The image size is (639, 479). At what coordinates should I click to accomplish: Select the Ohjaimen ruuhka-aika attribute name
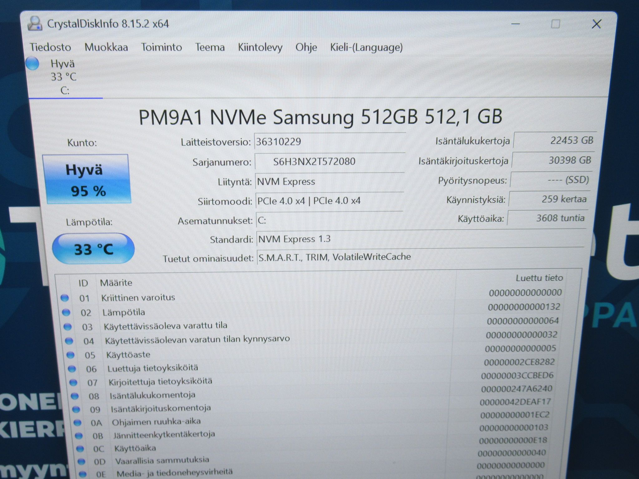(x=156, y=422)
